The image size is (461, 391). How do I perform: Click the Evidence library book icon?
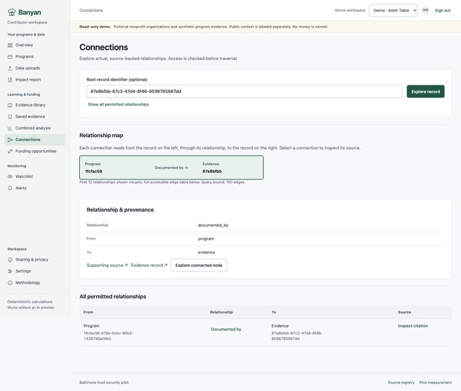[x=10, y=105]
